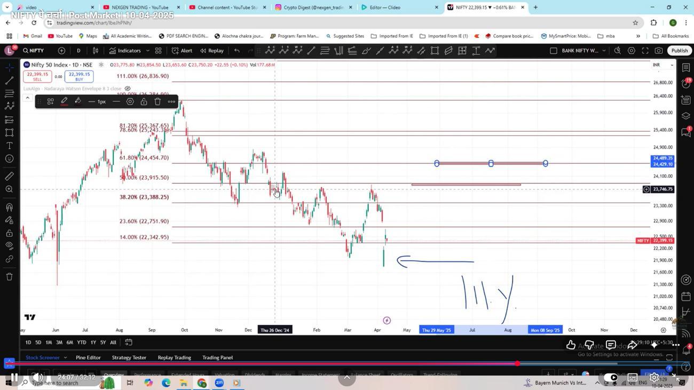The image size is (694, 390).
Task: Select the text tool in left sidebar
Action: [x=9, y=146]
